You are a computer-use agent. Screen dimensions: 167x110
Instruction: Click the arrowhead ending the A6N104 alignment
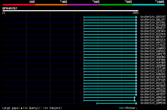pos(135,97)
